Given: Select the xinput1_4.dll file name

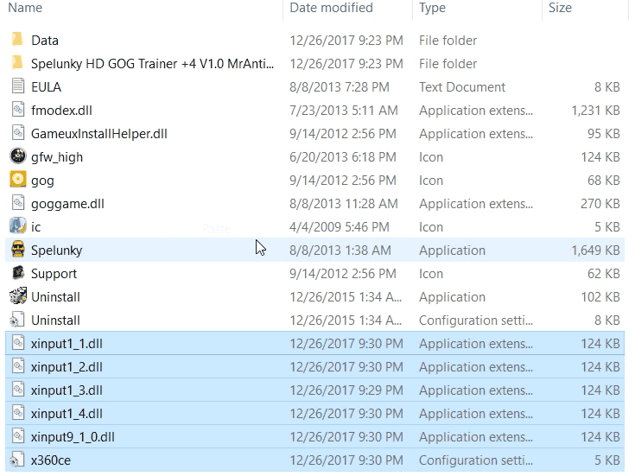Looking at the screenshot, I should click(67, 414).
